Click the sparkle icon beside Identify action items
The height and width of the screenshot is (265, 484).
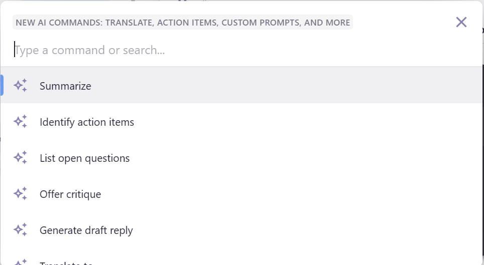(x=20, y=122)
